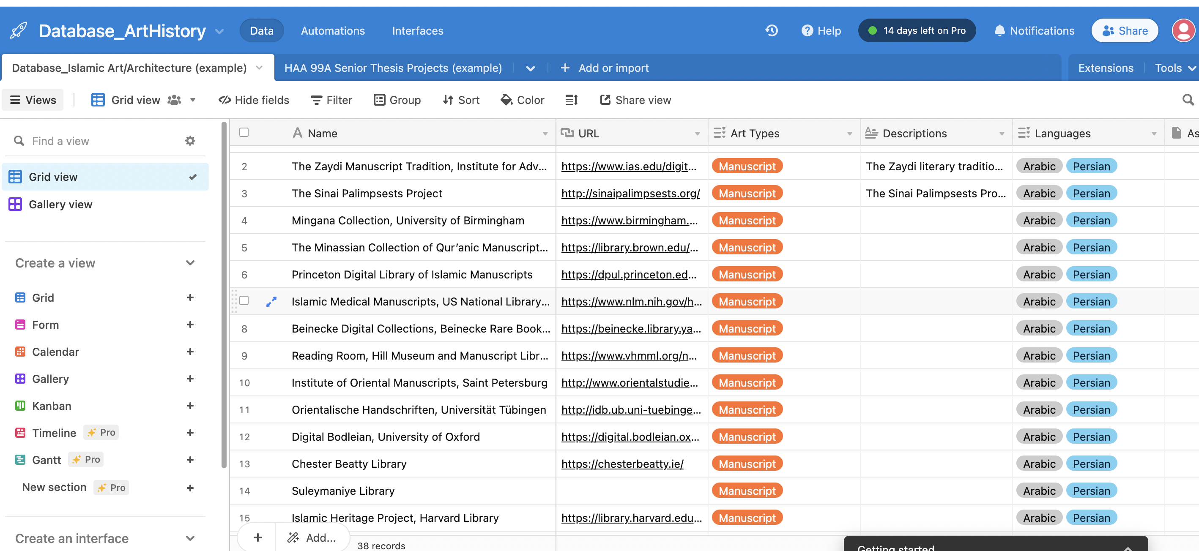Open the Name column dropdown arrow

point(545,134)
